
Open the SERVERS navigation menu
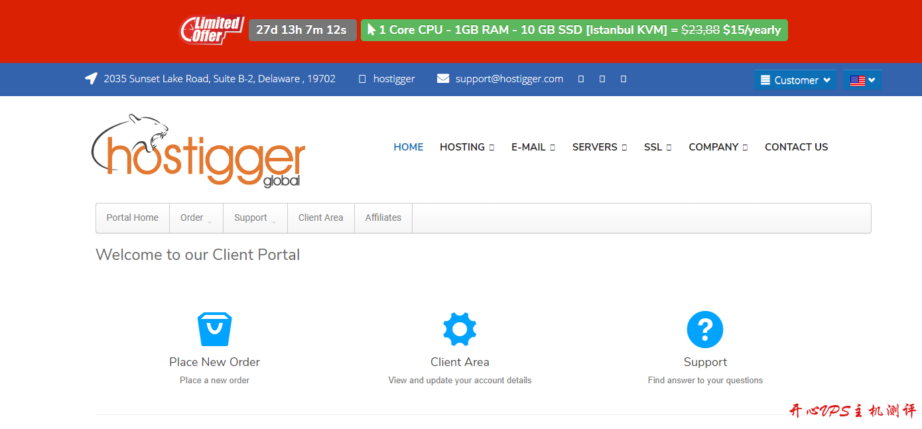point(599,147)
